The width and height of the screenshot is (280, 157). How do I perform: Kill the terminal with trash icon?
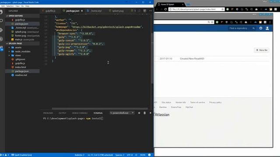(145, 113)
